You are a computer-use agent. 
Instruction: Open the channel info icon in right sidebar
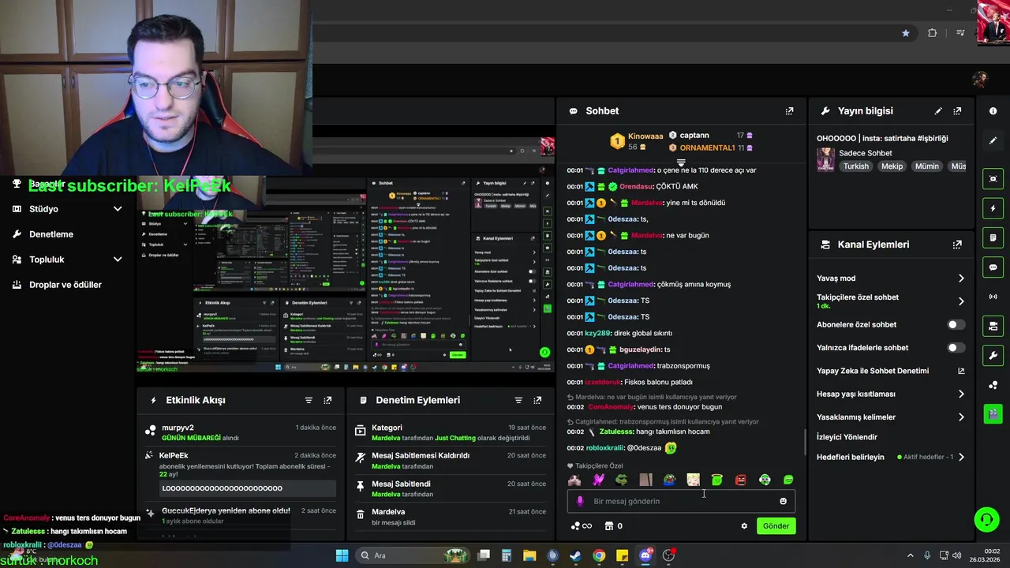pos(993,111)
